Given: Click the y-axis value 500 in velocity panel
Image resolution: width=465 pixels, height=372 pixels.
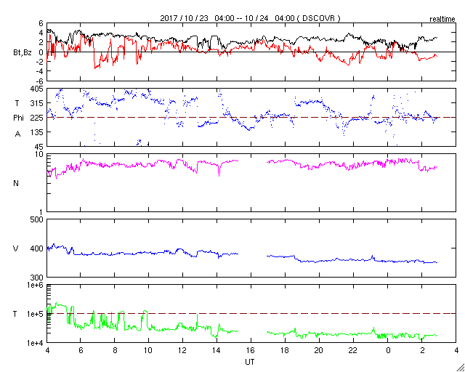Looking at the screenshot, I should [37, 220].
